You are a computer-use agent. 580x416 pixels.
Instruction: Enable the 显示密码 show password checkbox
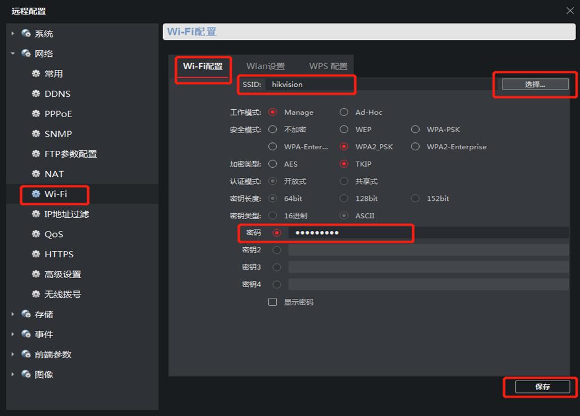273,302
